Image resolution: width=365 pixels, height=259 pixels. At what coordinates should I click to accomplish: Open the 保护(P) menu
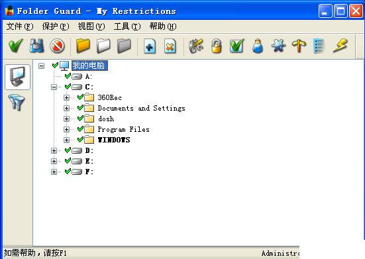[56, 26]
